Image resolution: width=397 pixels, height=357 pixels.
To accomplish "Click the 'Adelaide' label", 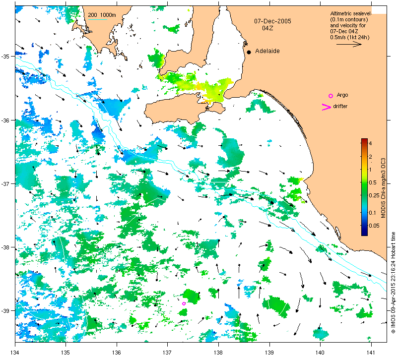I will click(267, 51).
